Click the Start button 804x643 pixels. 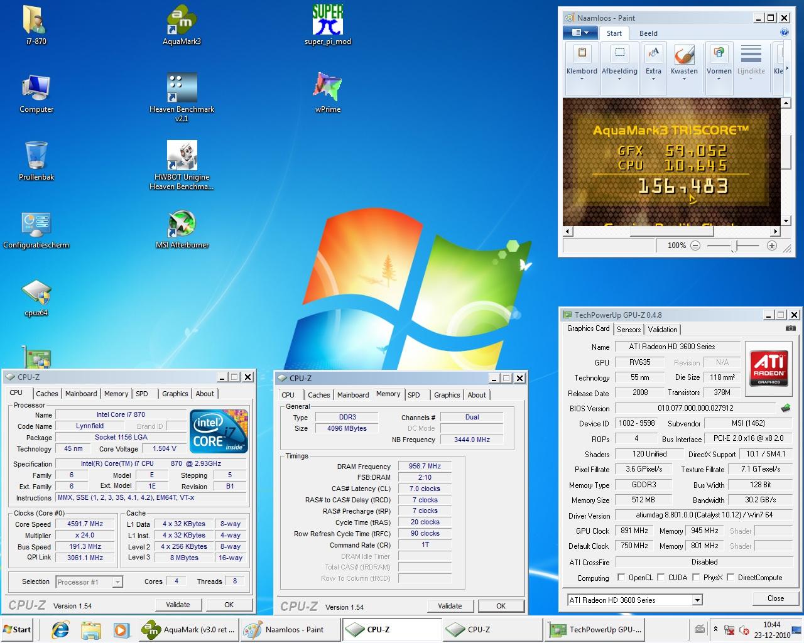(x=18, y=630)
